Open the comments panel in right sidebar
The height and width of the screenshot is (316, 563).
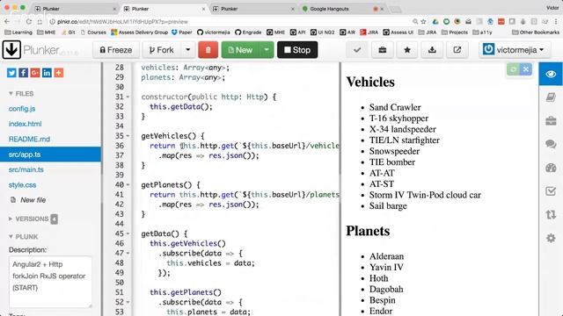(551, 144)
